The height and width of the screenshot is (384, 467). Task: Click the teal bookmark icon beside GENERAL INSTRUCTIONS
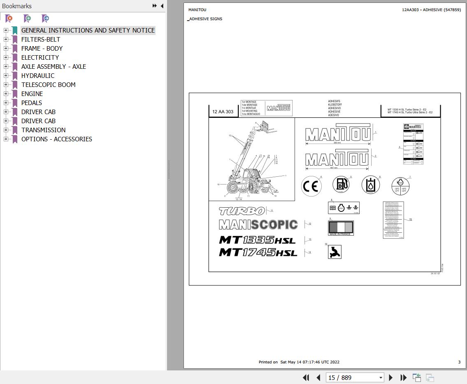click(14, 30)
